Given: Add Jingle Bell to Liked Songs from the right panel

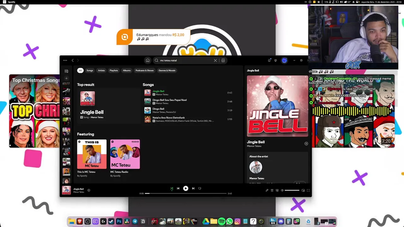Looking at the screenshot, I should click(306, 143).
